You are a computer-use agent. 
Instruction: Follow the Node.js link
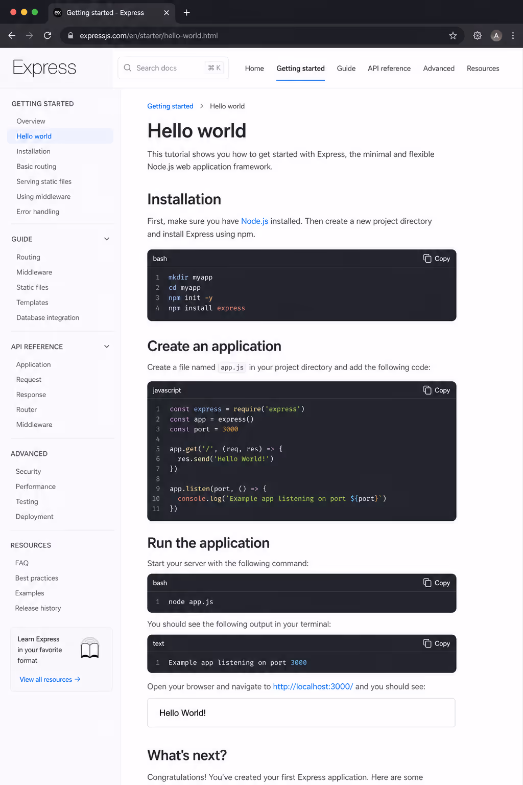[x=254, y=221]
